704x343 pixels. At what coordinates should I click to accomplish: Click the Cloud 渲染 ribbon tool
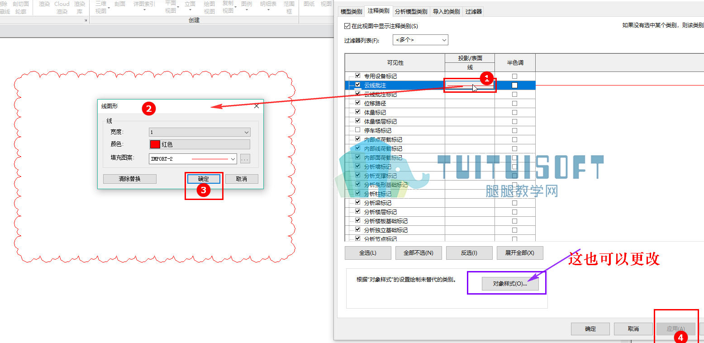click(x=62, y=7)
